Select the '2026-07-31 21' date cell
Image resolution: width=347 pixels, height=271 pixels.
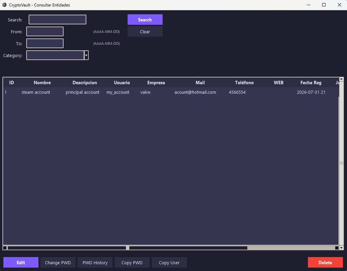tap(311, 92)
